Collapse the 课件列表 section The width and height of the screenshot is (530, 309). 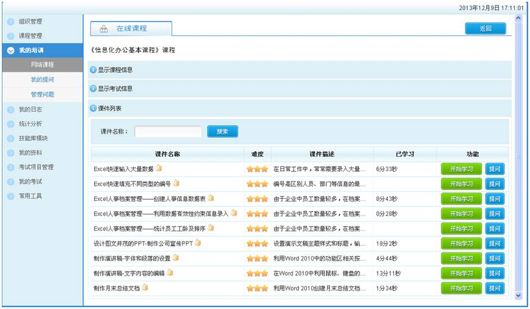point(93,108)
